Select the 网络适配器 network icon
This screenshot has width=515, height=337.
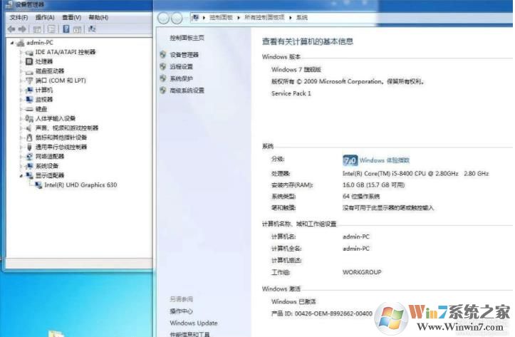point(29,156)
